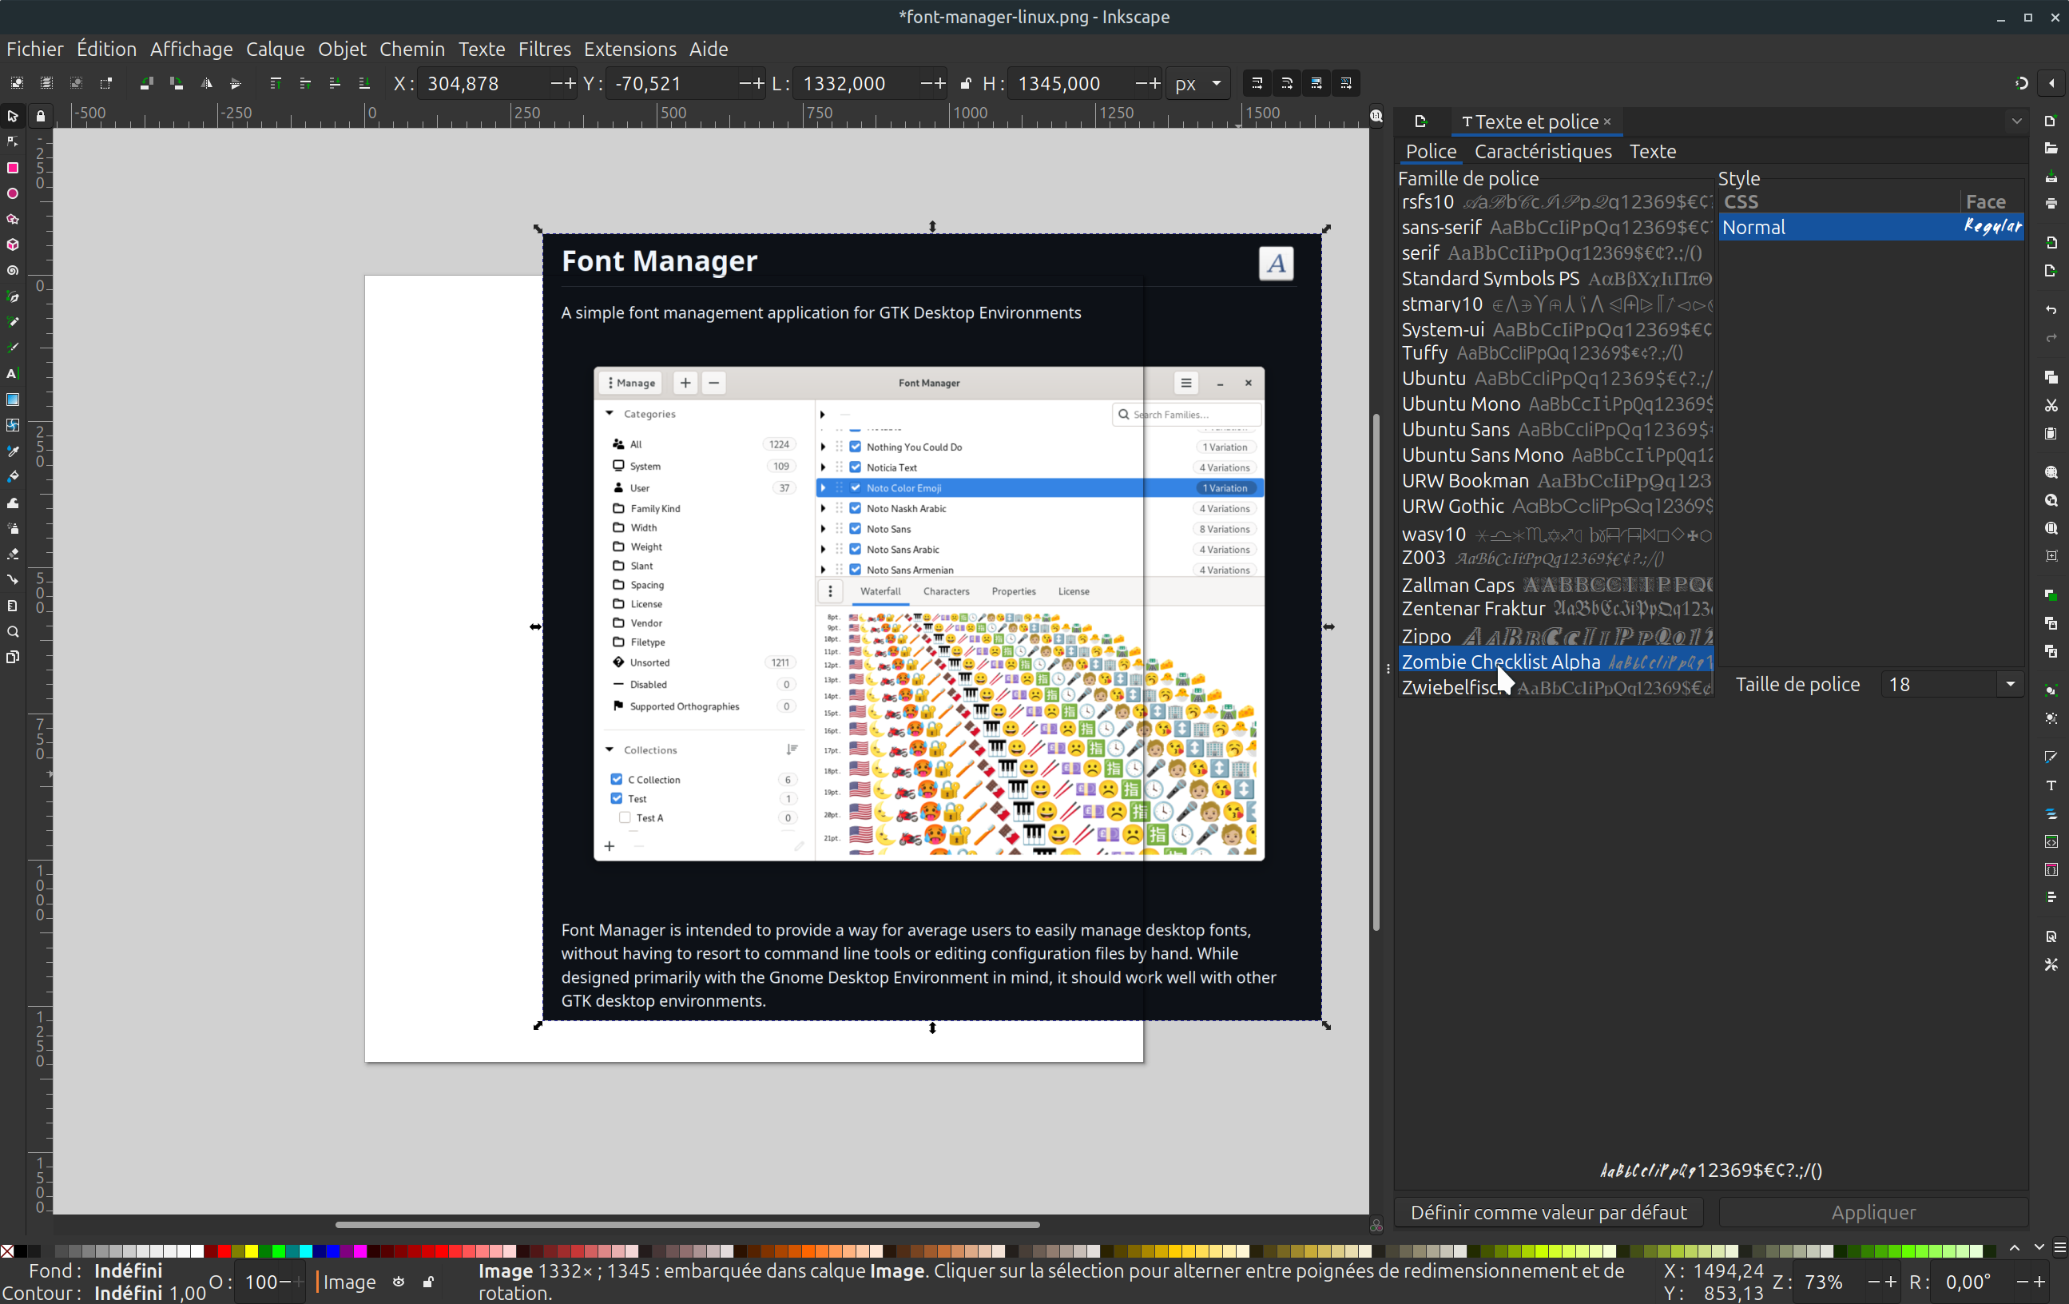Image resolution: width=2069 pixels, height=1304 pixels.
Task: Select the Rectangle tool
Action: pyautogui.click(x=13, y=168)
